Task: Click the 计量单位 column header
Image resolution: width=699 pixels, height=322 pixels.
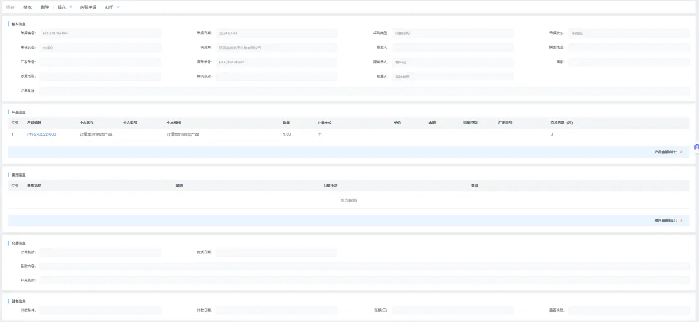Action: click(325, 122)
